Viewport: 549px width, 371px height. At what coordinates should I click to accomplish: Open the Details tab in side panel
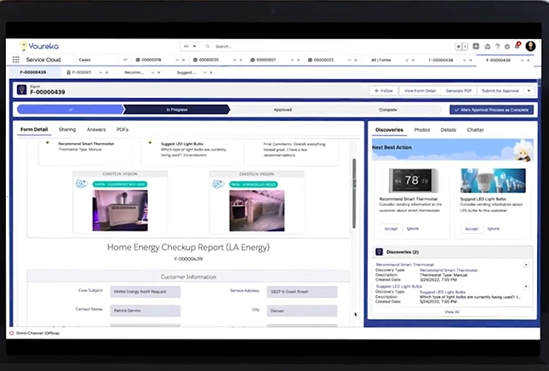449,130
